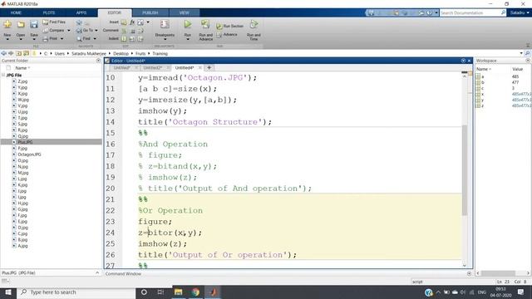Click the Workspace Value column header
The width and height of the screenshot is (532, 299).
(517, 69)
